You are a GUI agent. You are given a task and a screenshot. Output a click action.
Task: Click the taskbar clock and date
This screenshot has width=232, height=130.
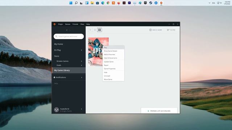[x=227, y=3]
